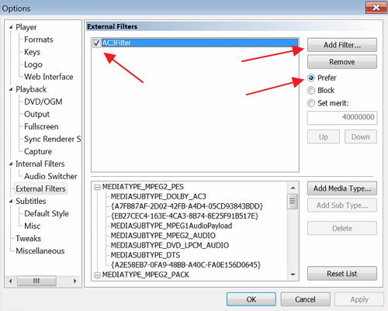
Task: Collapse the Playback tree node
Action: 11,89
